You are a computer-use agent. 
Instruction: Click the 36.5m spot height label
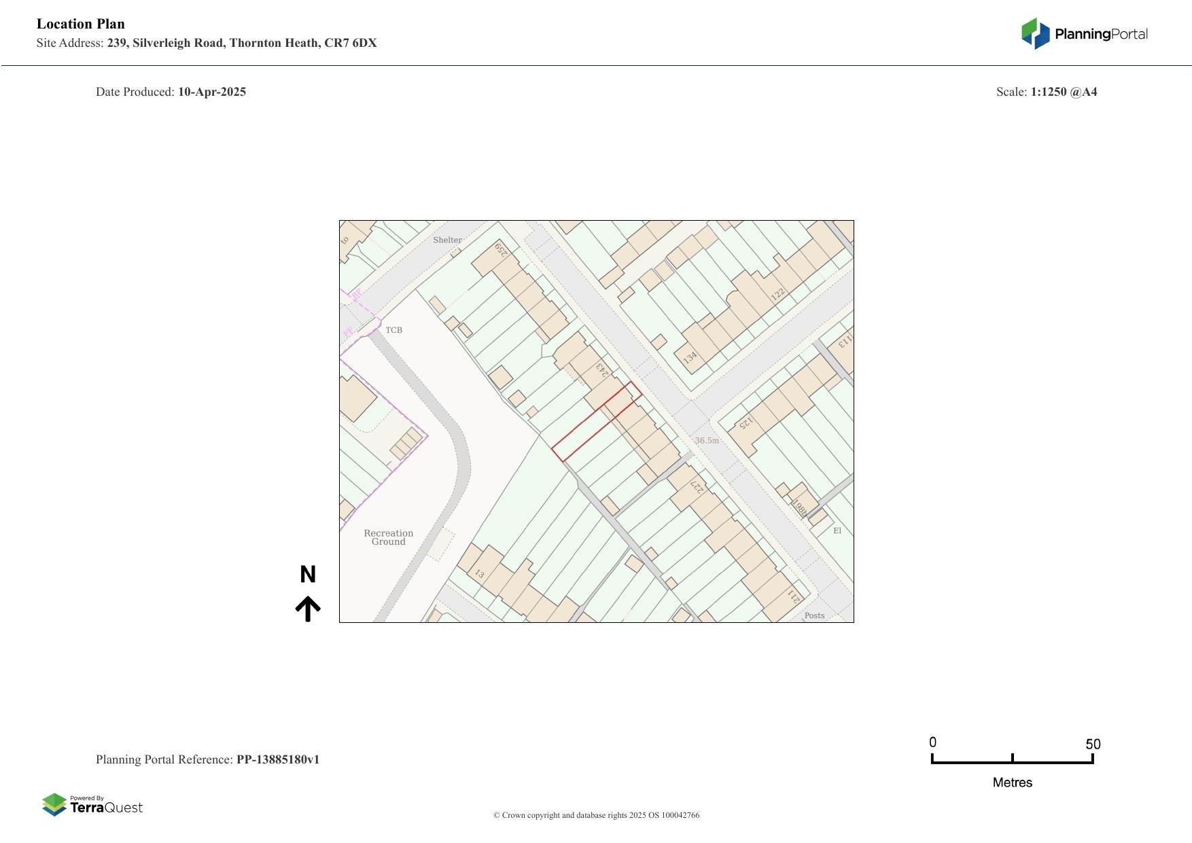[x=706, y=440]
